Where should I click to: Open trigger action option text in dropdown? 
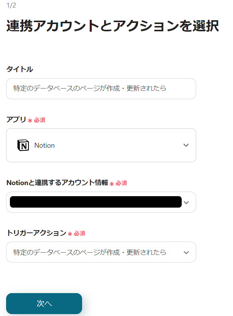(x=90, y=252)
